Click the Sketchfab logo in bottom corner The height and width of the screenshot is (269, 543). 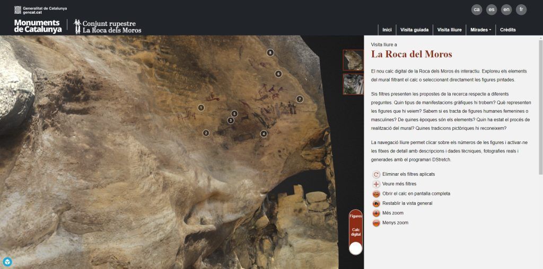[x=7, y=262]
